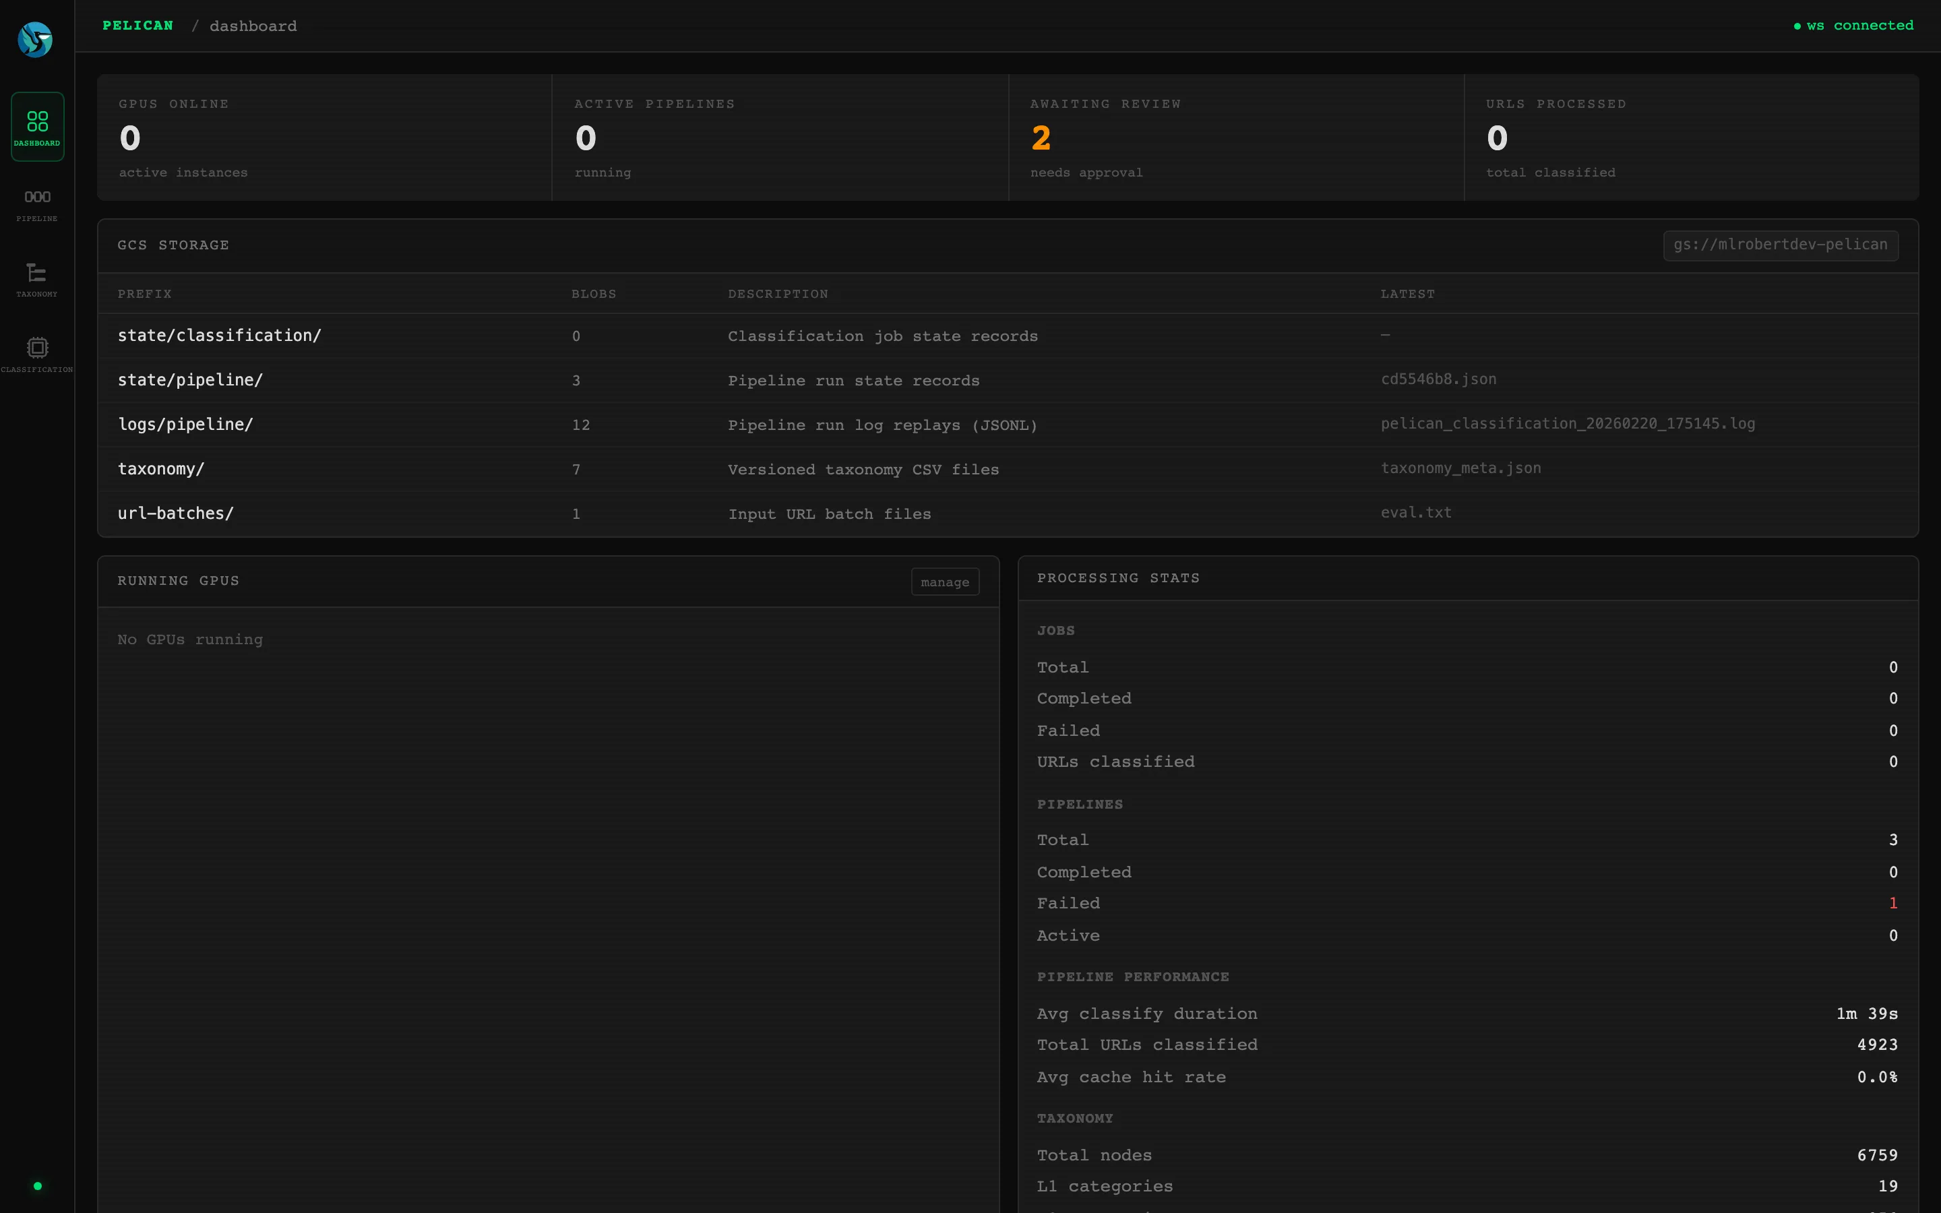The image size is (1941, 1213).
Task: Click the manage button in Running GPUs panel
Action: pos(944,581)
